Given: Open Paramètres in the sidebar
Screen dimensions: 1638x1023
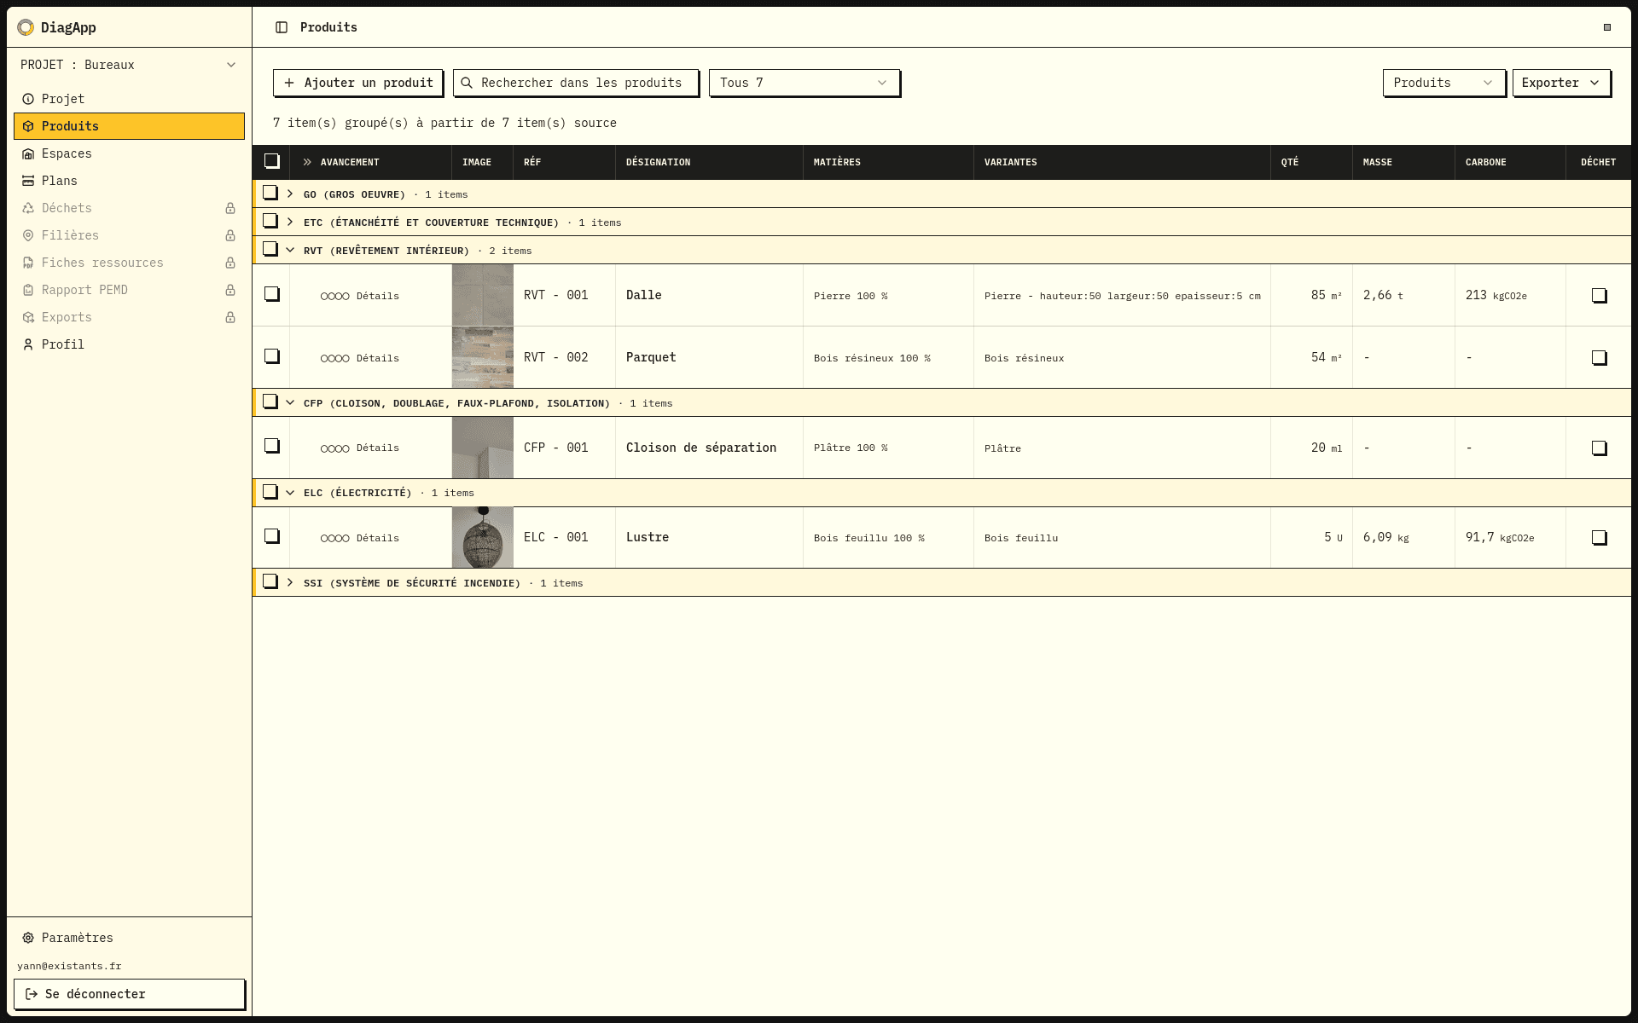Looking at the screenshot, I should (x=129, y=938).
